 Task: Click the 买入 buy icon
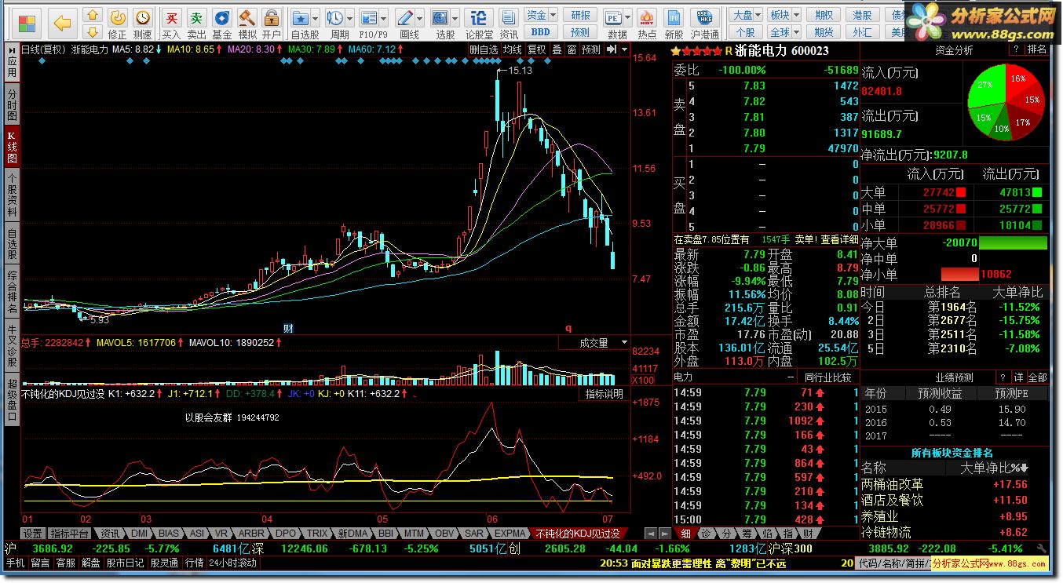171,23
